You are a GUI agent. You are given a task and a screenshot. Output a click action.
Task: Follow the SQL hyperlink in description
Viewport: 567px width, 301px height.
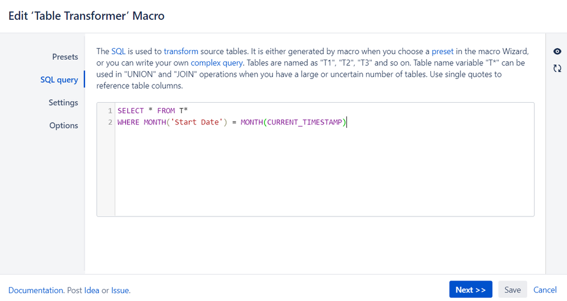[118, 51]
